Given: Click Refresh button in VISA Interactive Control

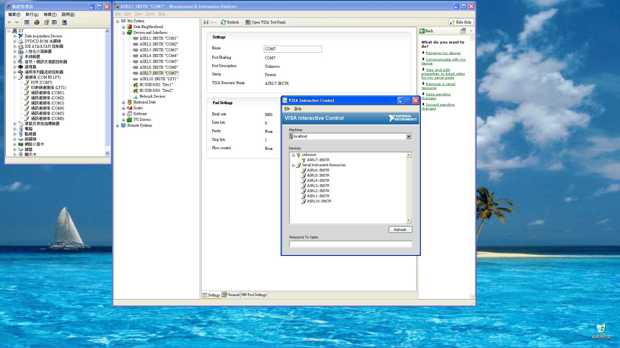Looking at the screenshot, I should (x=400, y=230).
